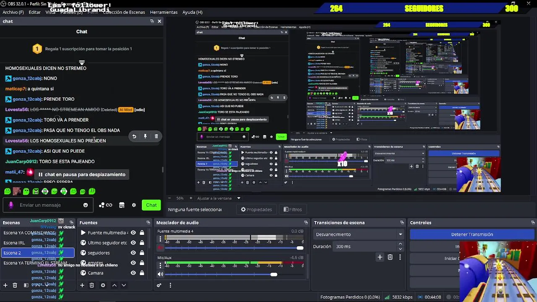
Task: Add a new scene with plus icon
Action: (5, 285)
